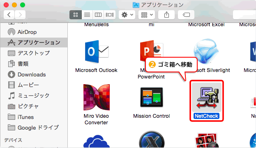Screen dimensions: 256x148
Task: Click the MenuBells label
Action: click(97, 25)
